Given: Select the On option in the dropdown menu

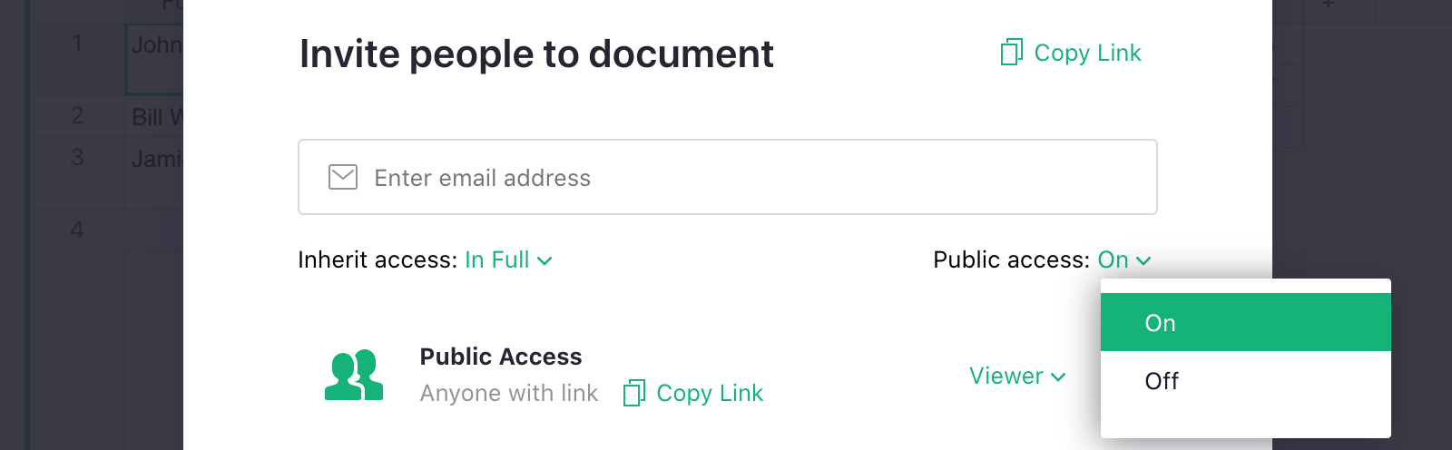Looking at the screenshot, I should 1245,323.
